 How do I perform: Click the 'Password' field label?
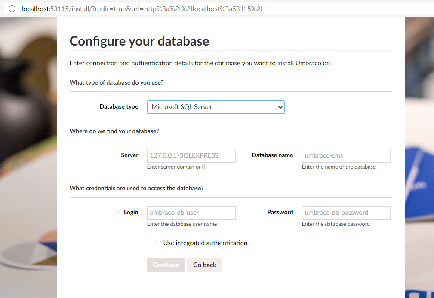[x=280, y=212]
